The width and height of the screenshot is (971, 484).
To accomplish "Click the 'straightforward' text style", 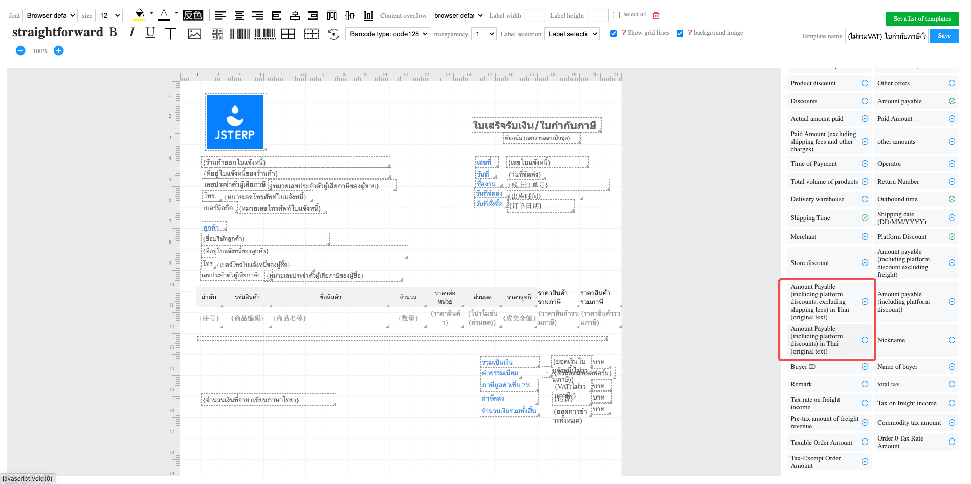I will point(58,32).
